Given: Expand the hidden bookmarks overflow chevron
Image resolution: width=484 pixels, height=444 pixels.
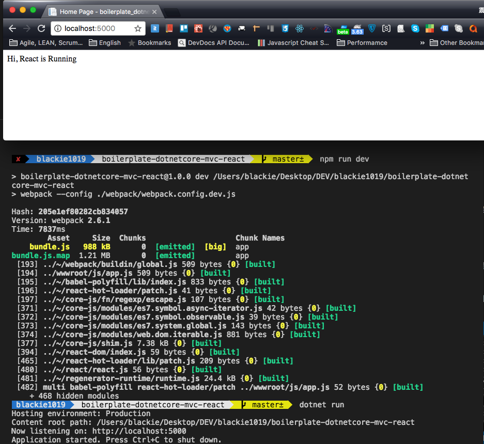Looking at the screenshot, I should click(422, 43).
